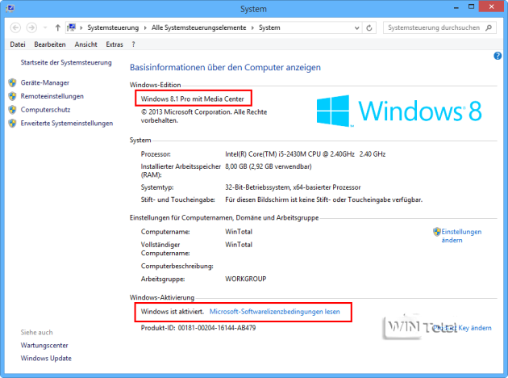Open Computerschutz link

(x=45, y=110)
